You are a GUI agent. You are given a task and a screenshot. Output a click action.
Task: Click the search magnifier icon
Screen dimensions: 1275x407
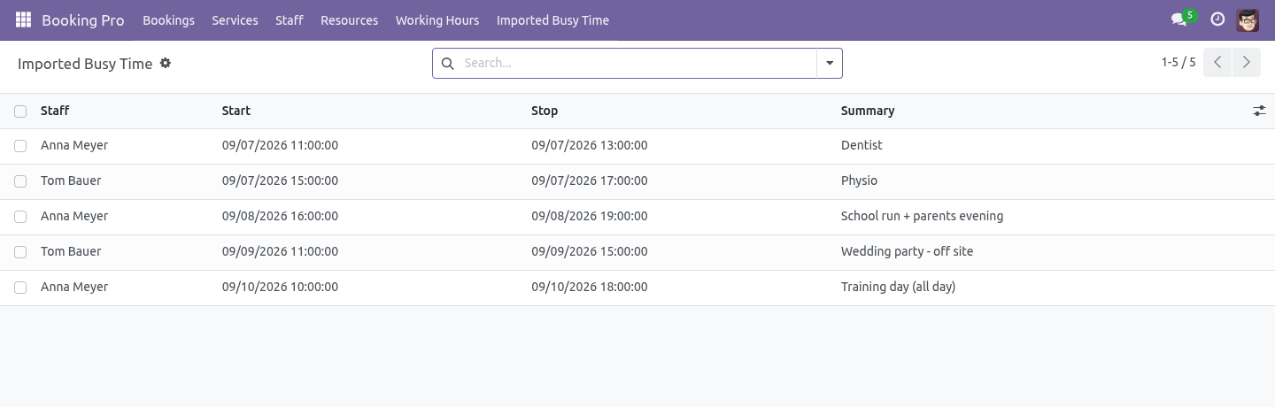click(x=447, y=64)
